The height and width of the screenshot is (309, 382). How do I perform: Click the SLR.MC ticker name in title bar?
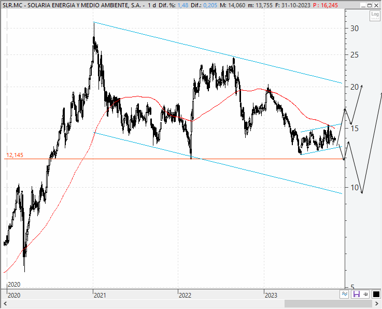point(12,5)
